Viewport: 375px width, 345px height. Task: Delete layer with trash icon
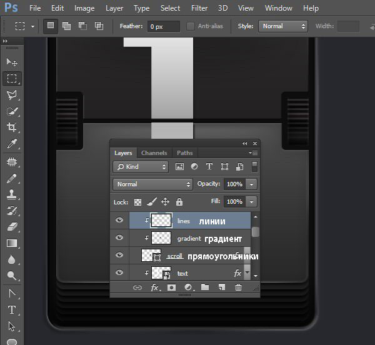tap(238, 287)
